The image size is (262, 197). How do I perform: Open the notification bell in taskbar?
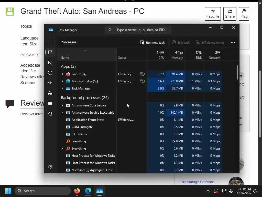point(255,191)
